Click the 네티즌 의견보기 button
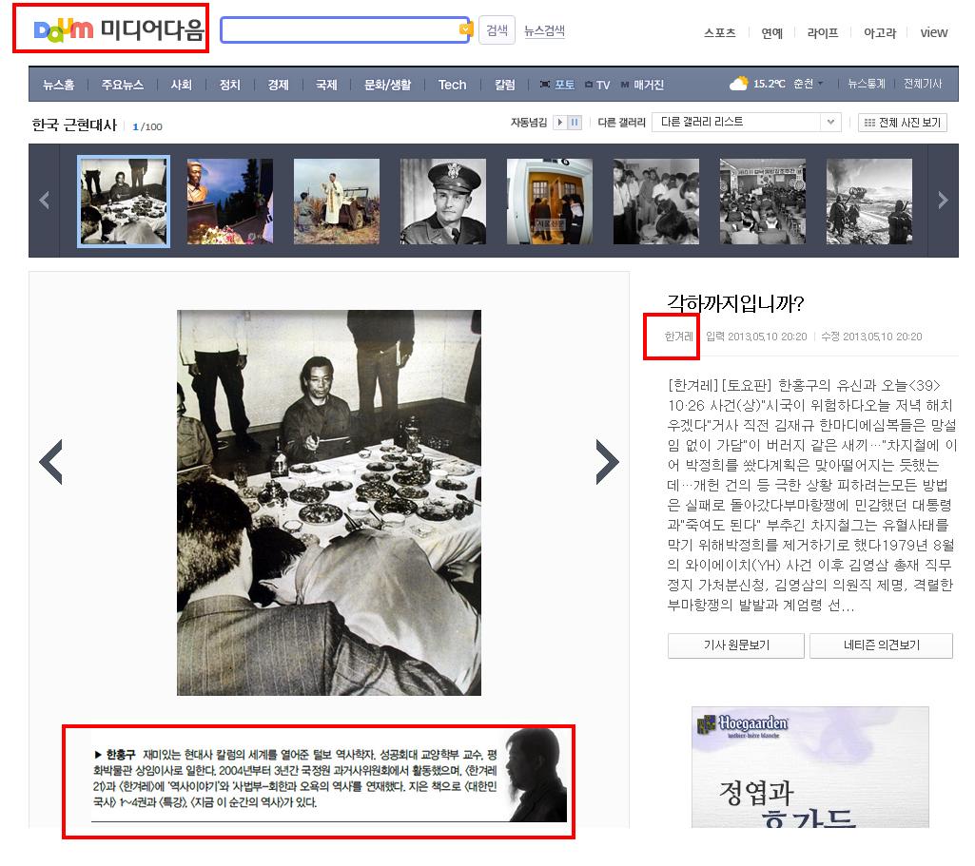Image resolution: width=975 pixels, height=866 pixels. pos(882,645)
